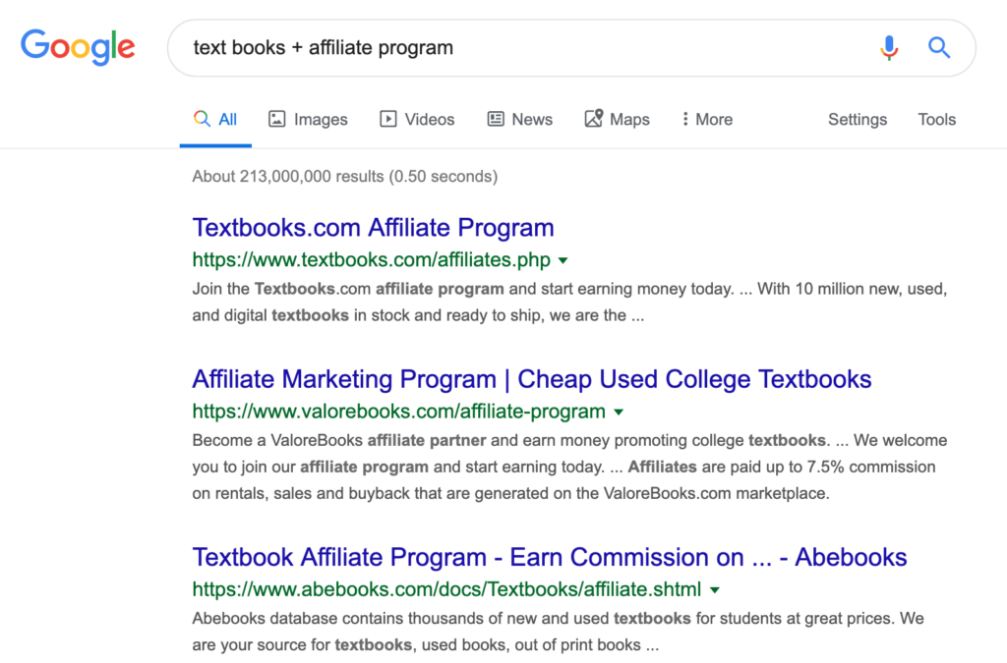1007x663 pixels.
Task: Click the News tab newspaper icon
Action: pos(496,119)
